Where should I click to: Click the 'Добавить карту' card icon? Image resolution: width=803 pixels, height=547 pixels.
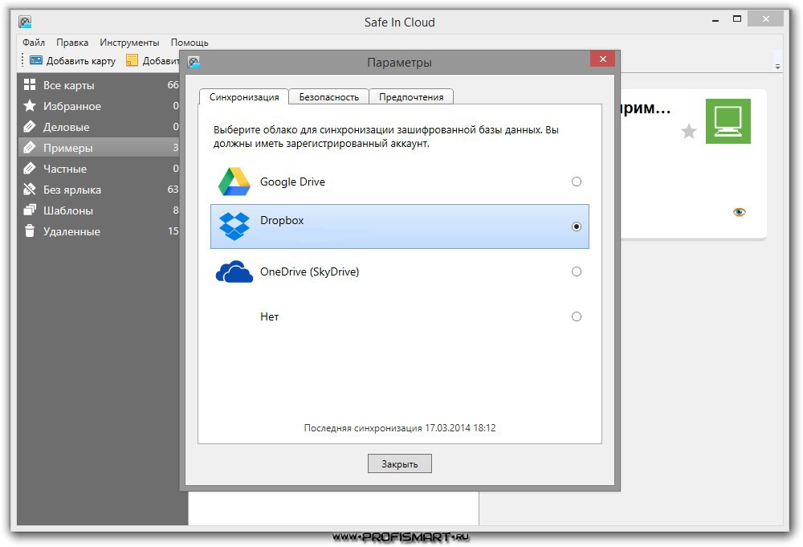tap(35, 59)
